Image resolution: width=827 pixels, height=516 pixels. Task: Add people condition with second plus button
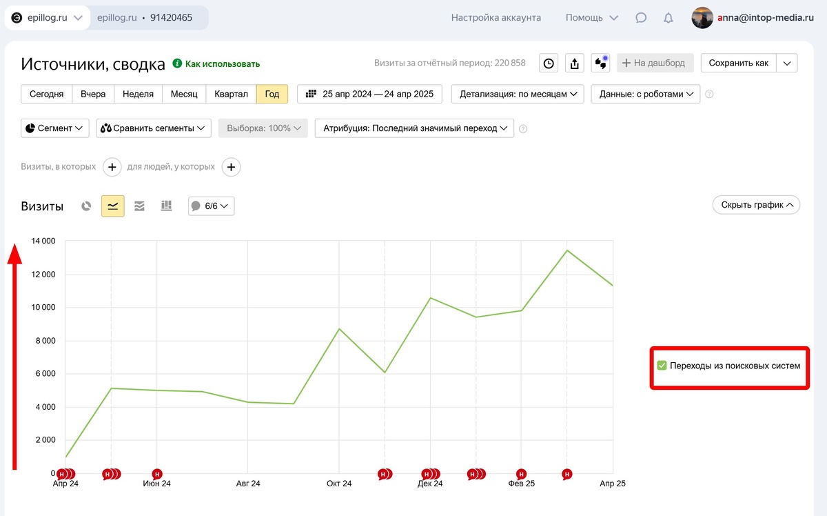click(x=232, y=167)
